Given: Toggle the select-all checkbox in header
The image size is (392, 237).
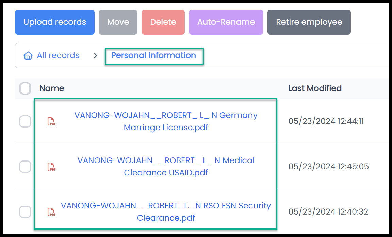Looking at the screenshot, I should 25,88.
